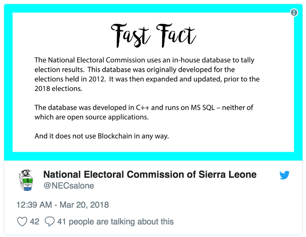The image size is (306, 237).
Task: Click the blue Twitter bird logo
Action: click(284, 175)
